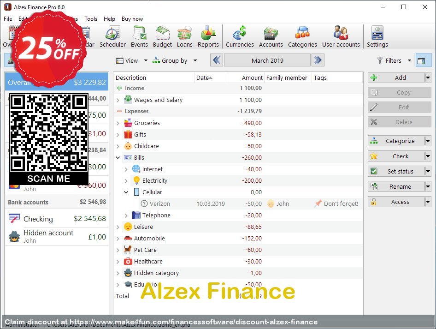Go to previous month arrow
The width and height of the screenshot is (436, 329).
(217, 60)
